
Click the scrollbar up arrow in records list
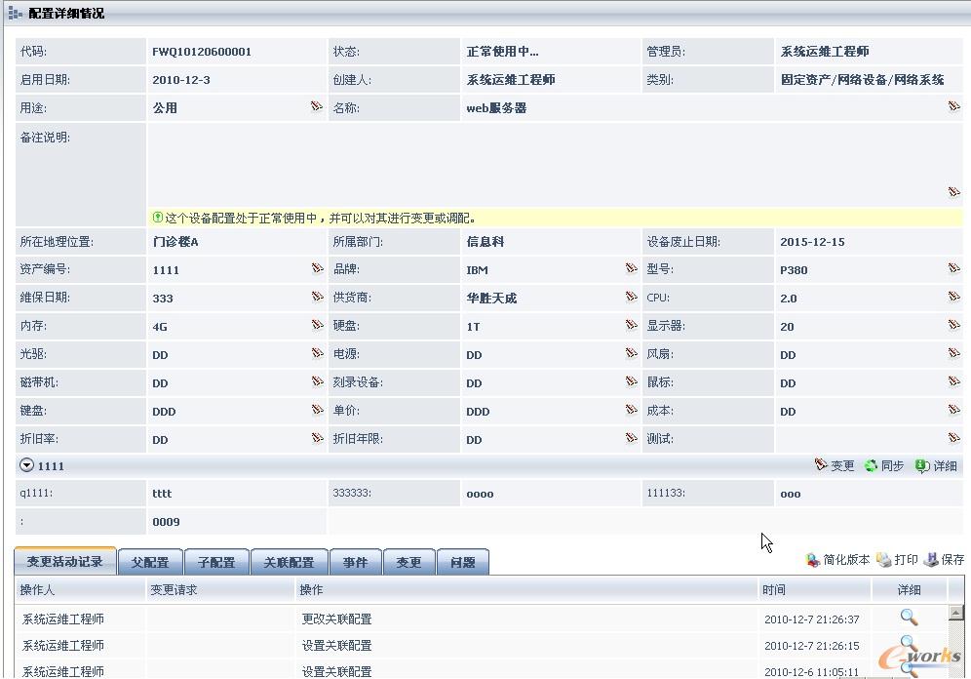[957, 614]
